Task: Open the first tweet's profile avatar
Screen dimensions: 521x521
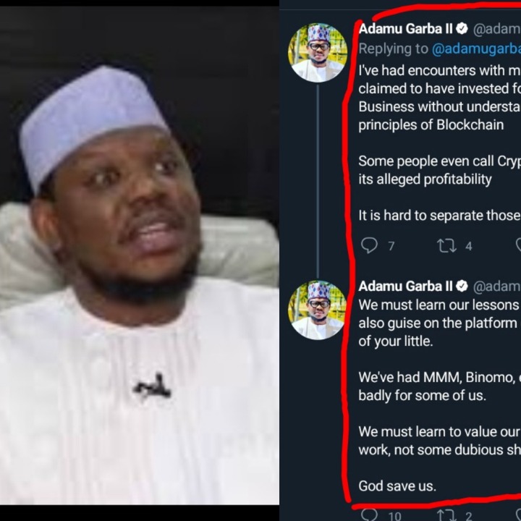Action: pos(317,53)
